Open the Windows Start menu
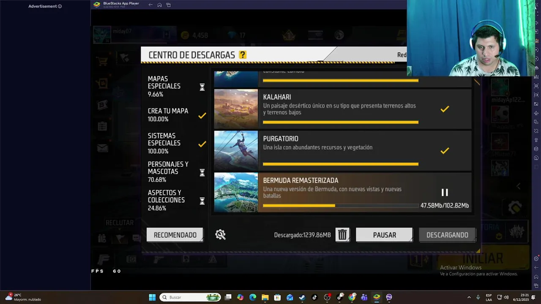This screenshot has height=304, width=541. click(x=152, y=297)
